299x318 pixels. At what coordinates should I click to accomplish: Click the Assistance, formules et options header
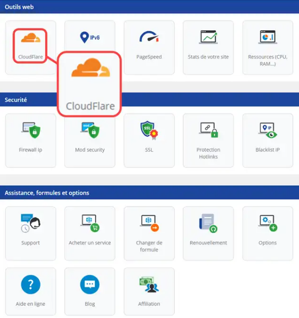tap(149, 193)
